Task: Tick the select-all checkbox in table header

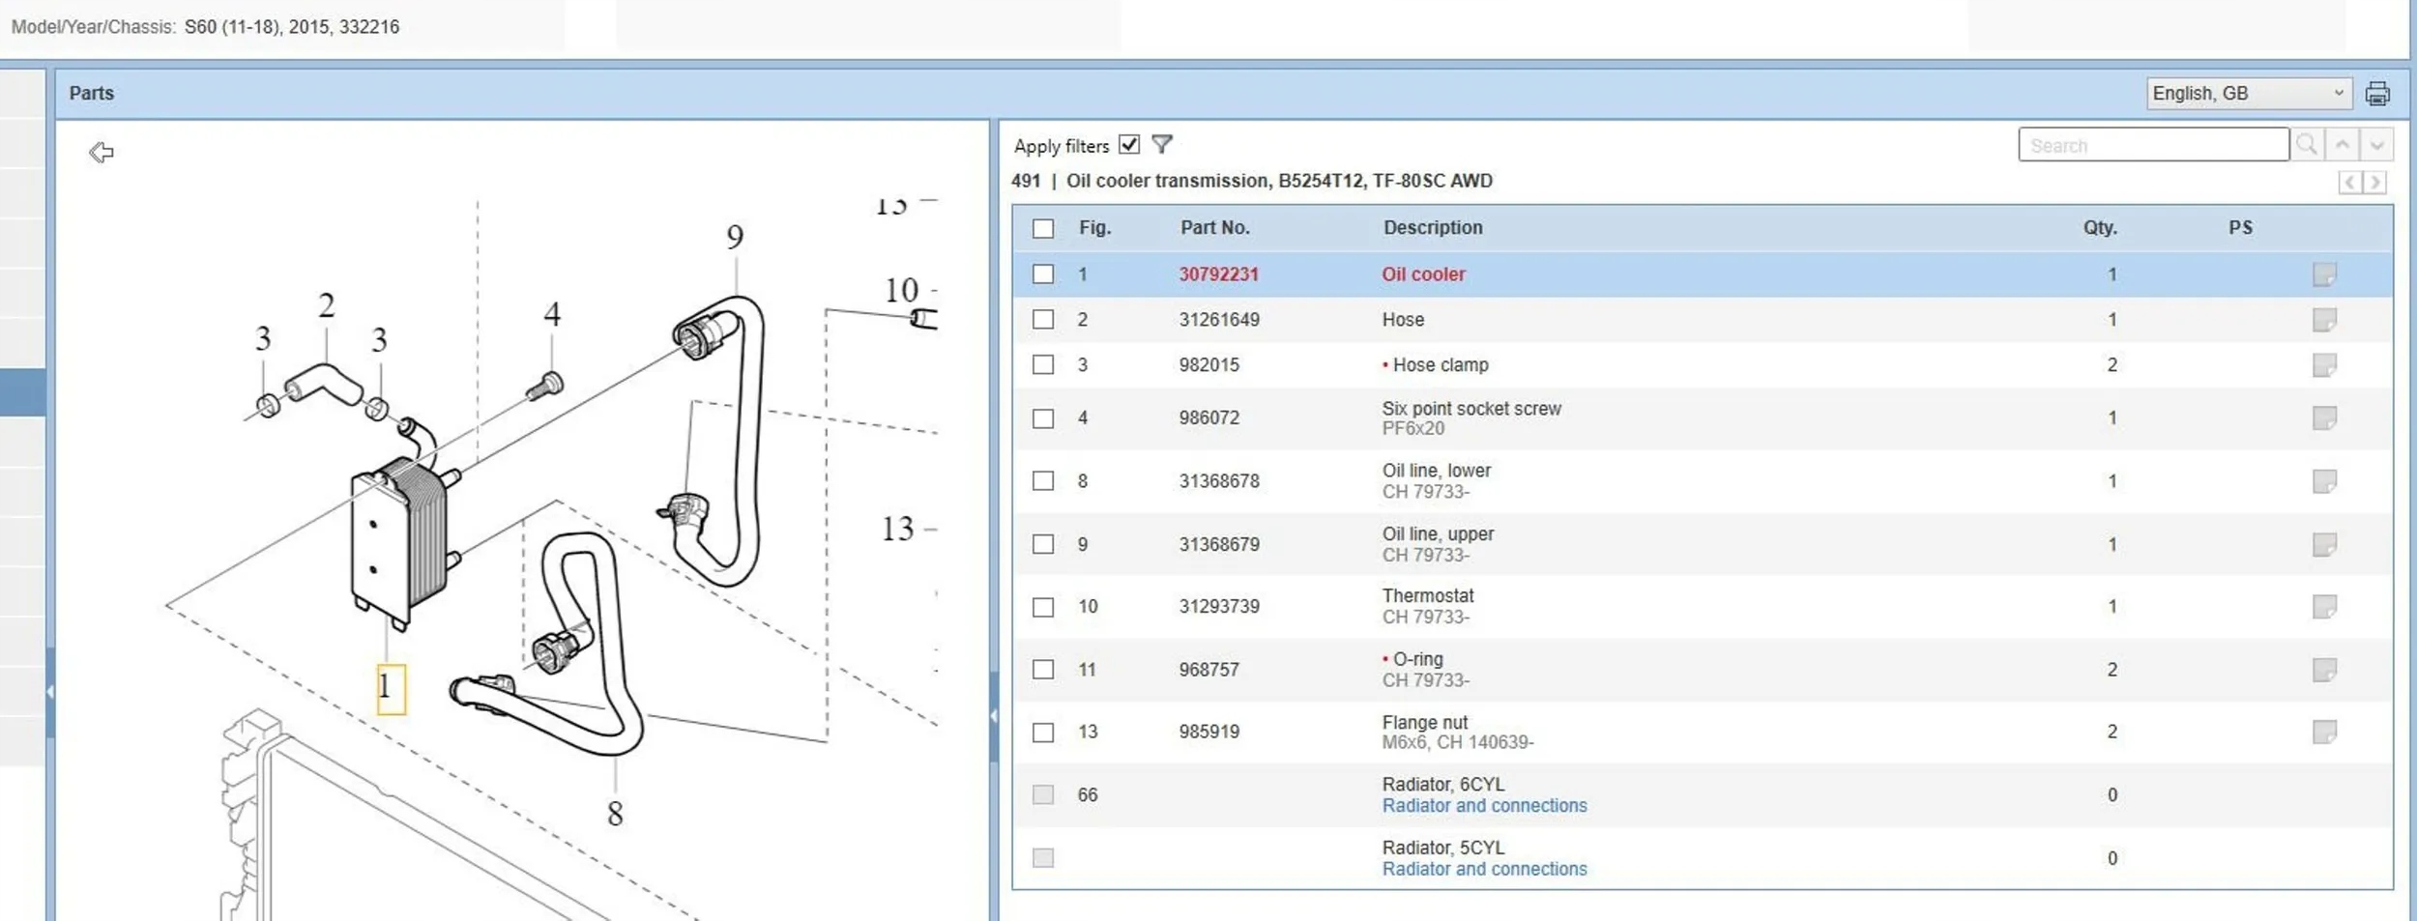Action: [1042, 228]
